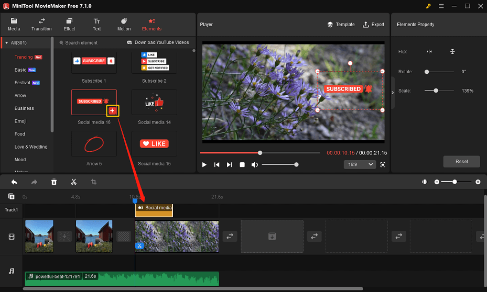Stop the playback
The image size is (487, 292).
click(x=242, y=165)
